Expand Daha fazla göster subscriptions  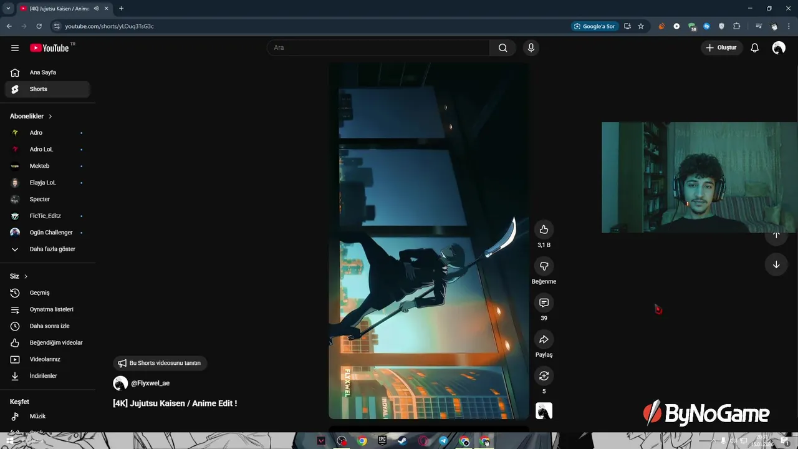tap(47, 249)
